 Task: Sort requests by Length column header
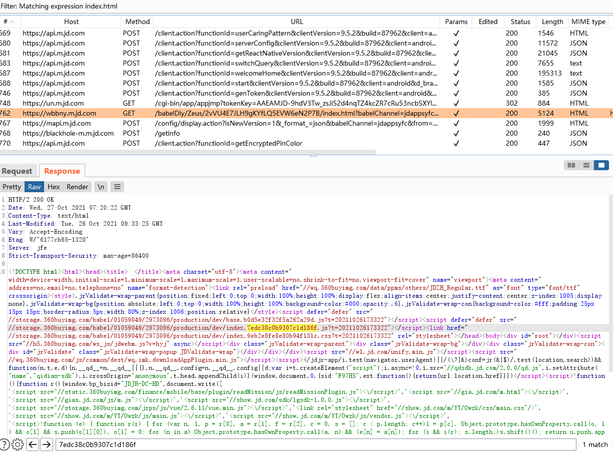(x=552, y=22)
